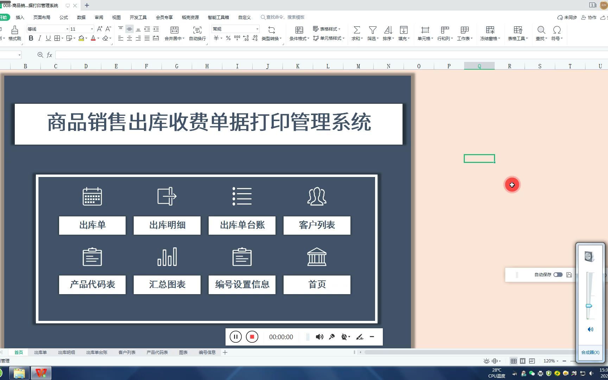This screenshot has height=380, width=608.
Task: Open the Formulas ribbon tab
Action: pyautogui.click(x=64, y=17)
